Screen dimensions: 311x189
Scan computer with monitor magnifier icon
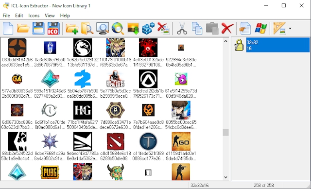(103, 29)
